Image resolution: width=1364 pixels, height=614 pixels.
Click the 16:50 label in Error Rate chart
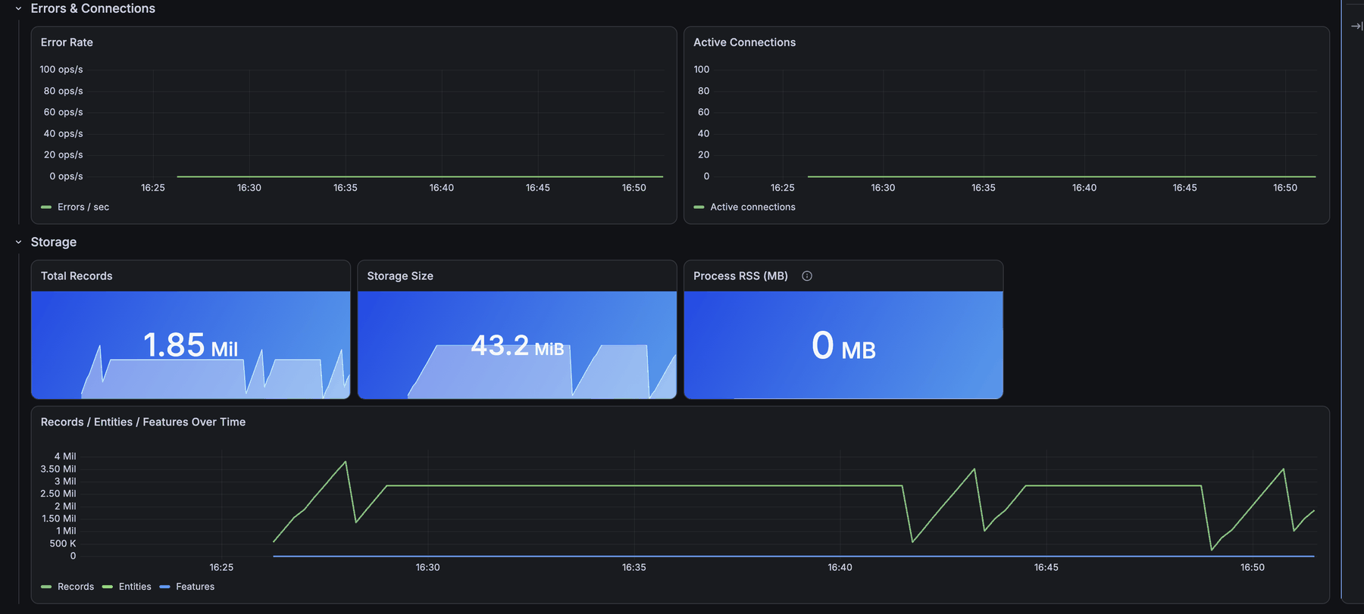(634, 188)
